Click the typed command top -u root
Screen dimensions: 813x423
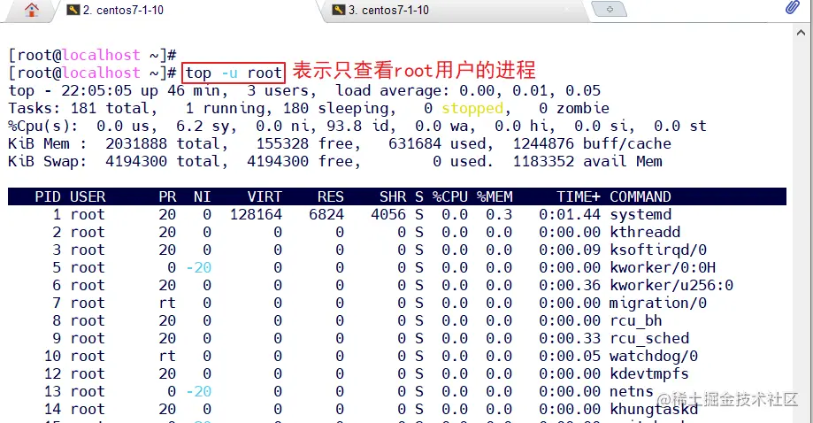234,73
